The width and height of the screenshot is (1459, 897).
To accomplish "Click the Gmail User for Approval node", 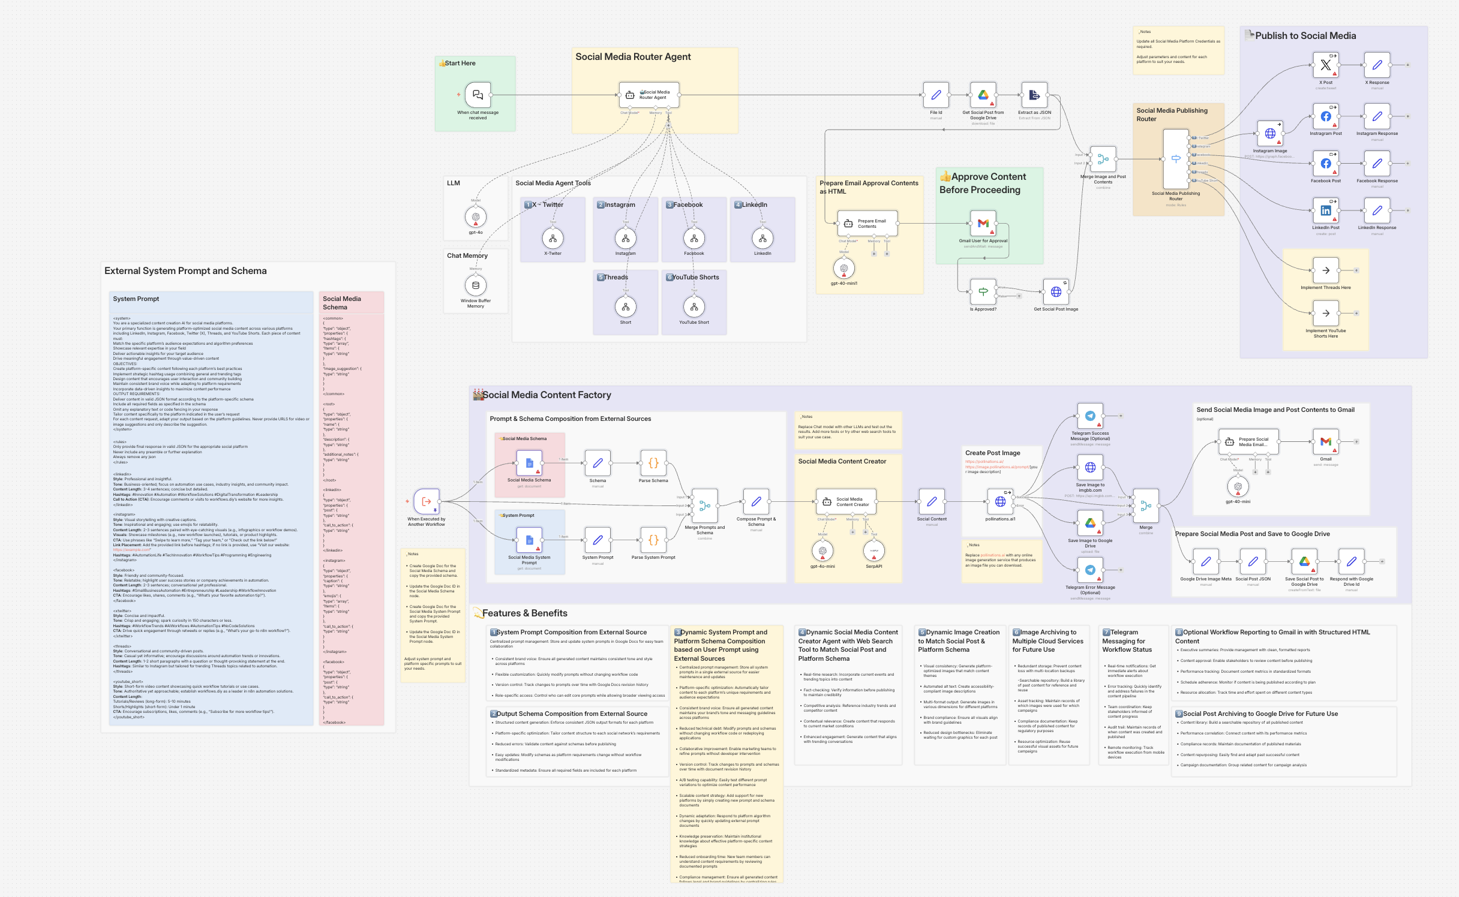I will (x=983, y=224).
